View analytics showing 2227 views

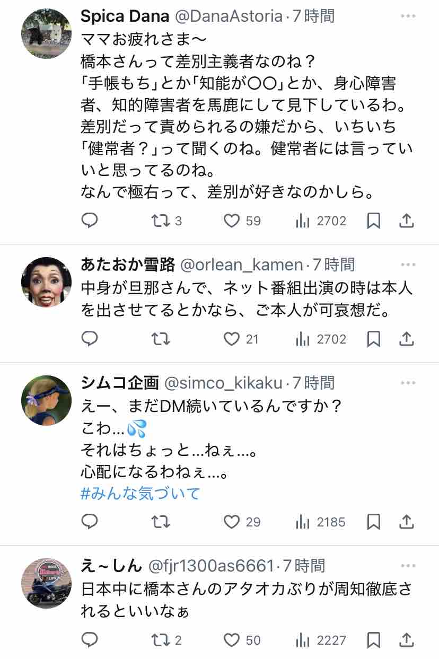coord(321,640)
